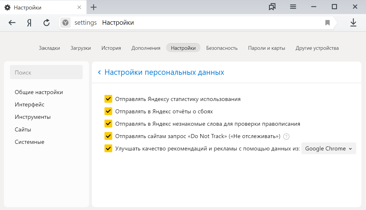Open the Безопасность tab
The width and height of the screenshot is (366, 210).
(222, 48)
